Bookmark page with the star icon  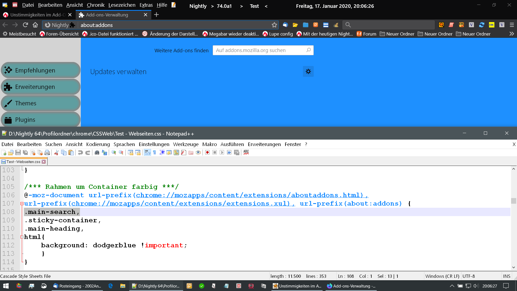tap(274, 25)
